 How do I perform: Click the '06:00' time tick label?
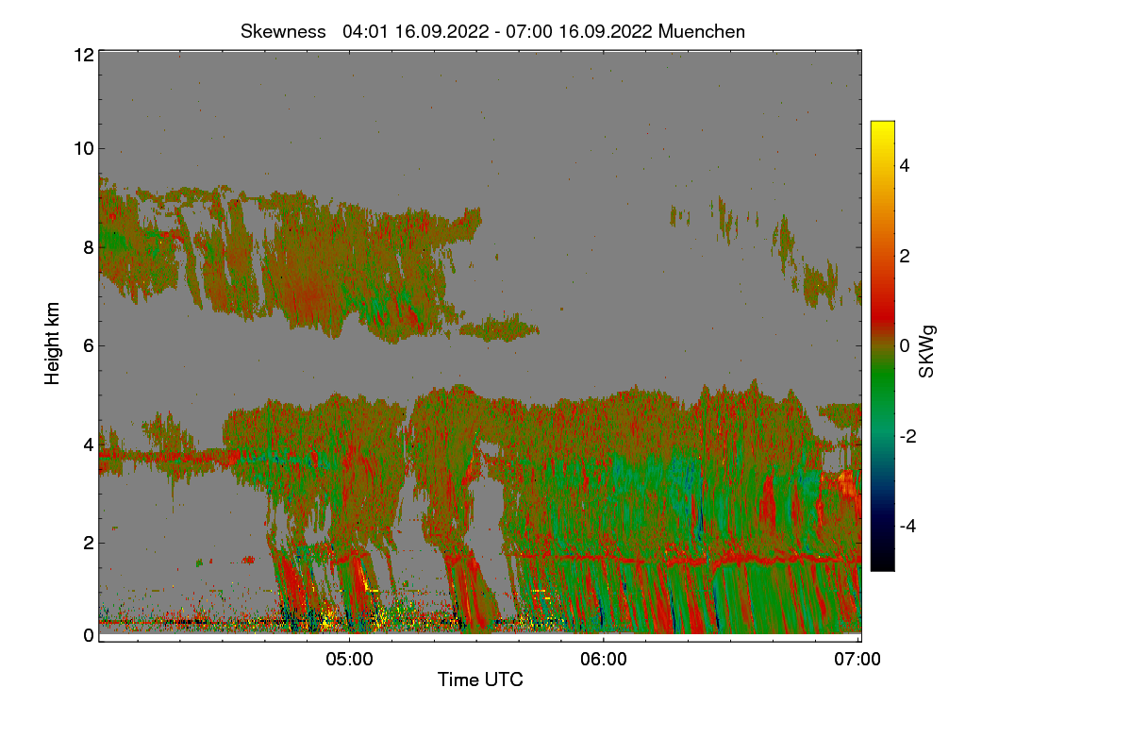click(x=604, y=660)
